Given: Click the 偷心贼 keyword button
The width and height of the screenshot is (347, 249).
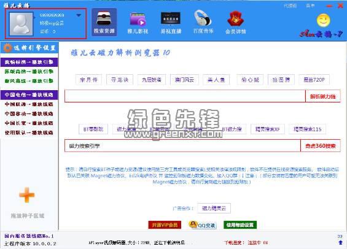Looking at the screenshot, I should point(250,80).
